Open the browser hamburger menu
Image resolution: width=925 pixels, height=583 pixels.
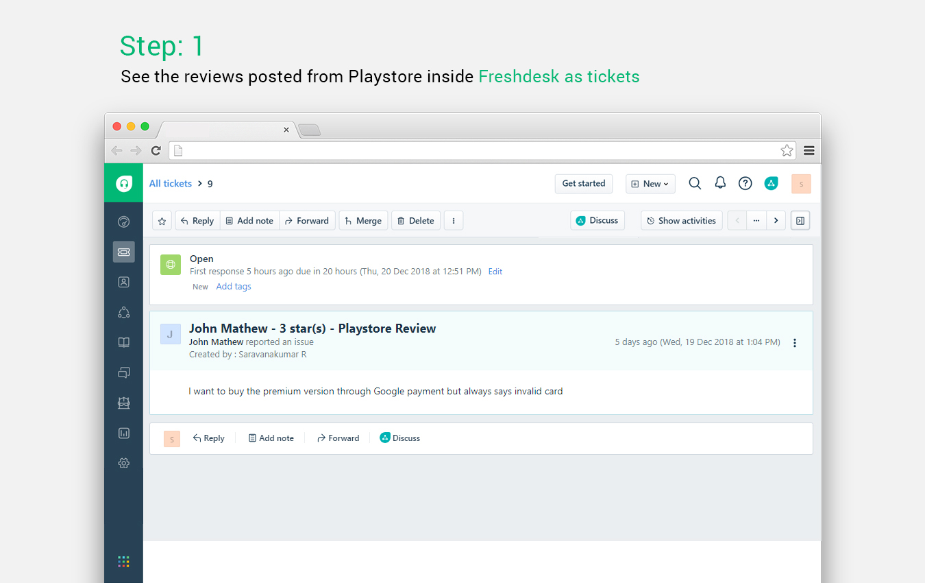[x=809, y=151]
